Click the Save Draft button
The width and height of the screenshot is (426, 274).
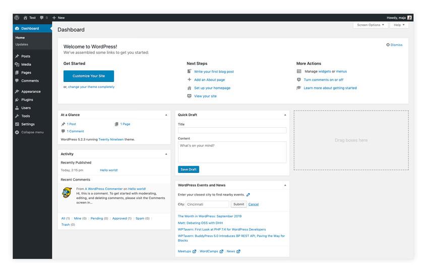pos(189,169)
